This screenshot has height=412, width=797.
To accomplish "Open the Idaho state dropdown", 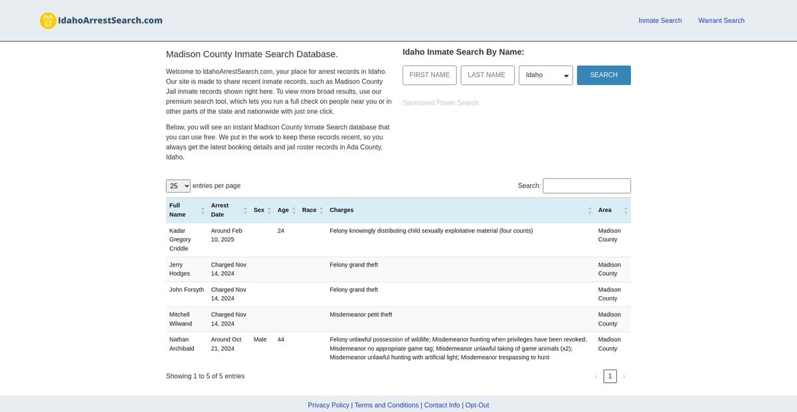I will 545,75.
